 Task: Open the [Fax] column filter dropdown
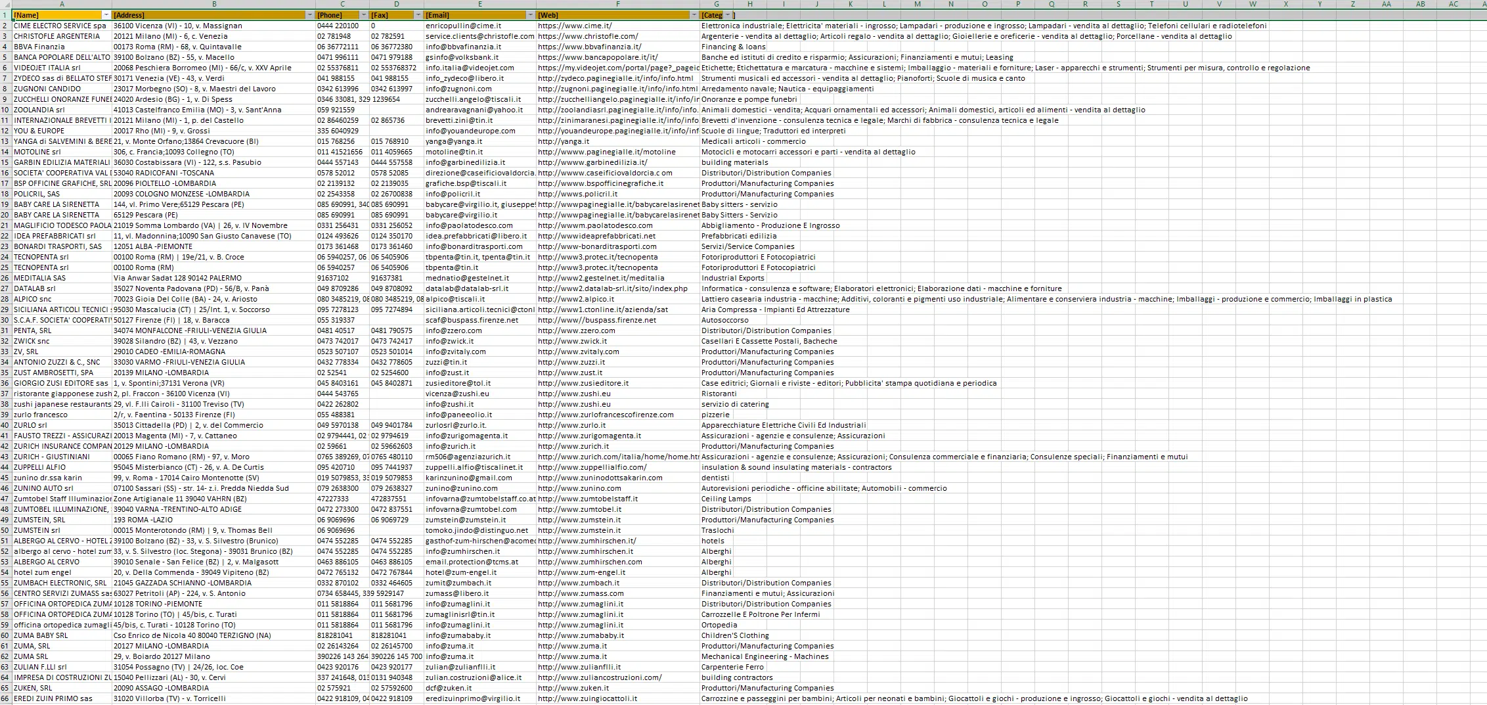pos(418,15)
